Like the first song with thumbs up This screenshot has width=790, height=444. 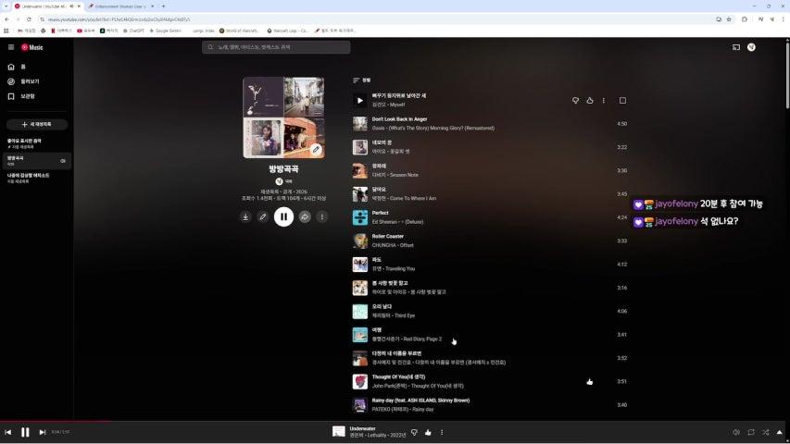coord(590,100)
